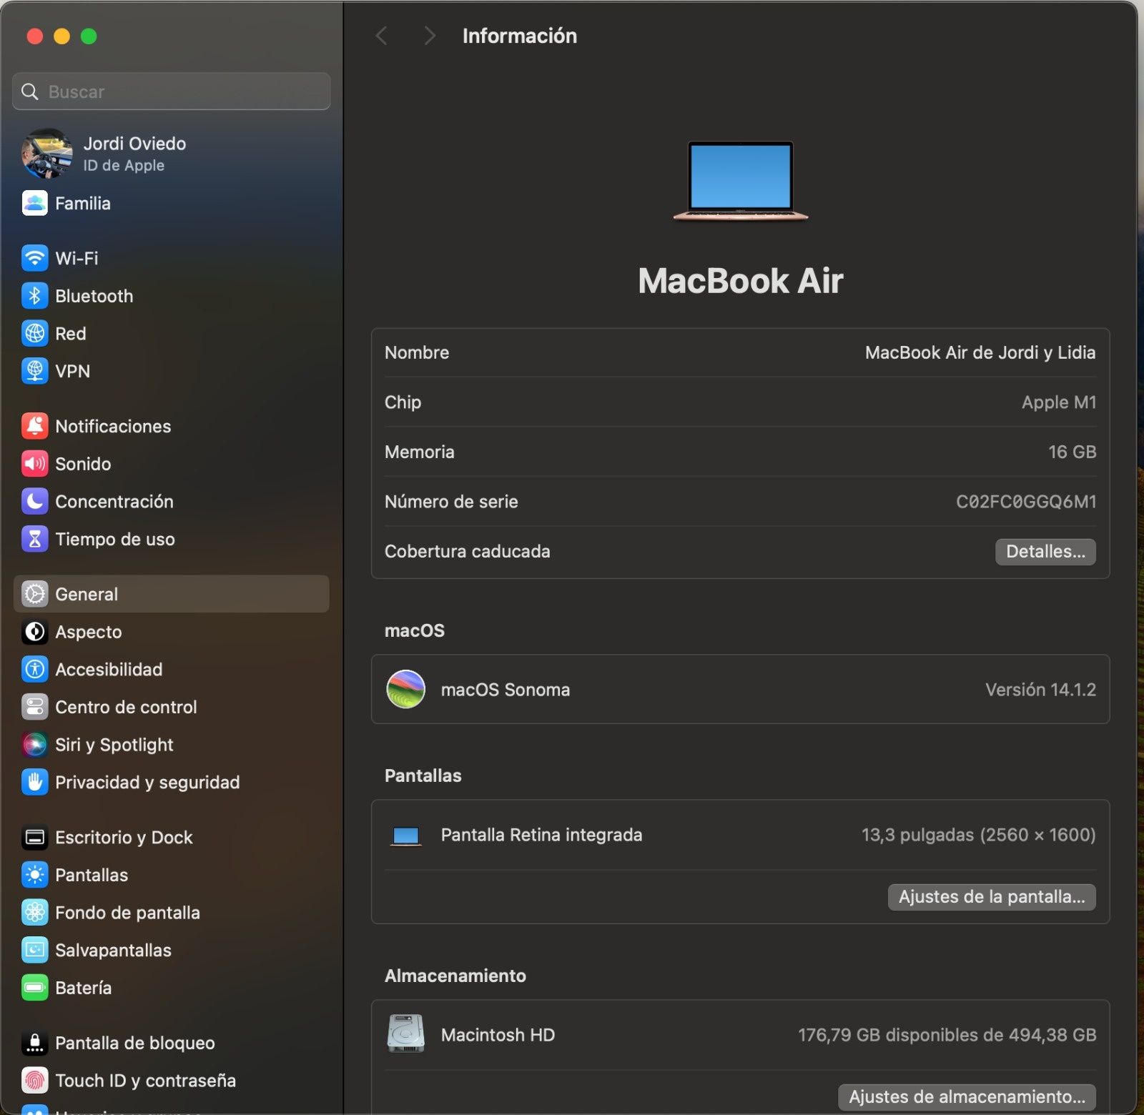The image size is (1144, 1115).
Task: Click Jordi Oviedo profile picture
Action: tap(47, 154)
